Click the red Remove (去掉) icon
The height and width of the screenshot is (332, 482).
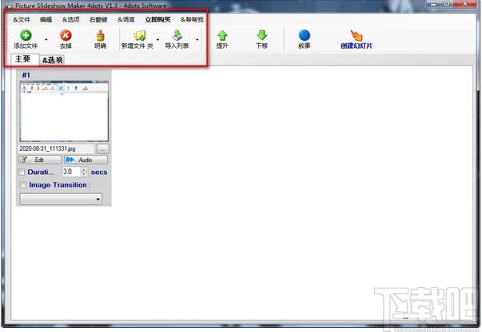[x=66, y=36]
